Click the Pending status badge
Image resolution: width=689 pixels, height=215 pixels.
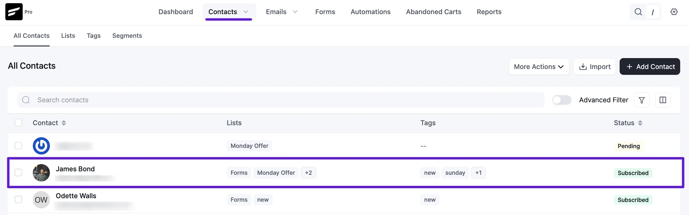628,146
